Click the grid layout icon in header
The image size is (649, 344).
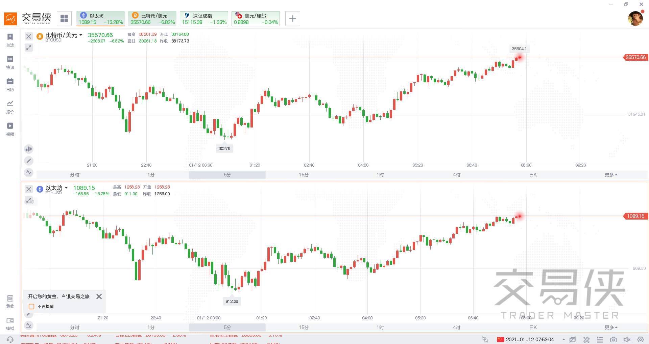coord(64,19)
